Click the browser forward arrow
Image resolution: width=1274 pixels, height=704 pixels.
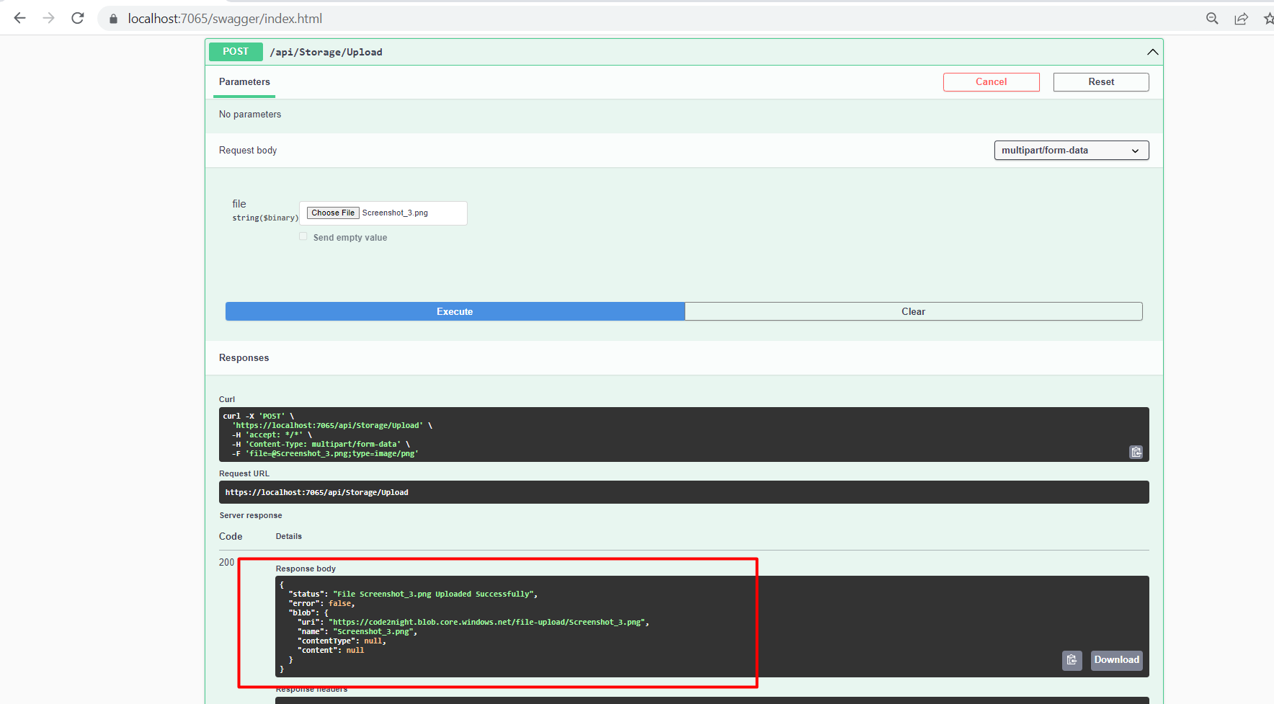48,18
